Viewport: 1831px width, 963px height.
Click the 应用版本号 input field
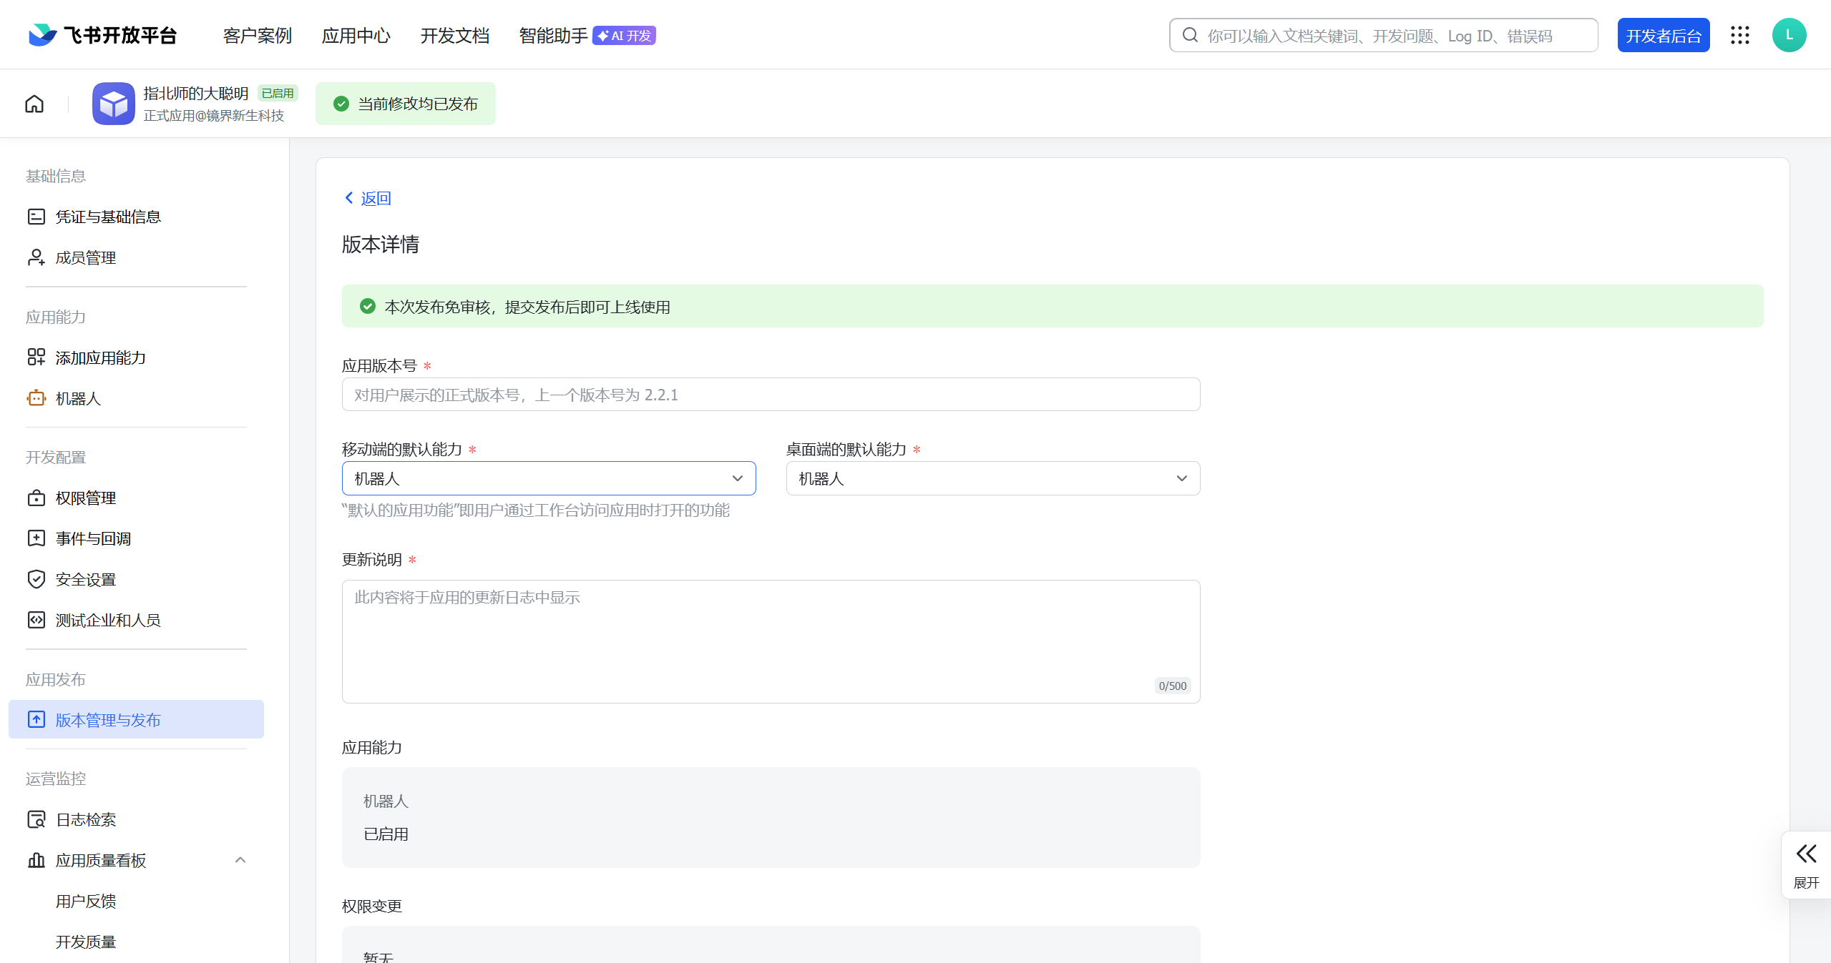(771, 395)
